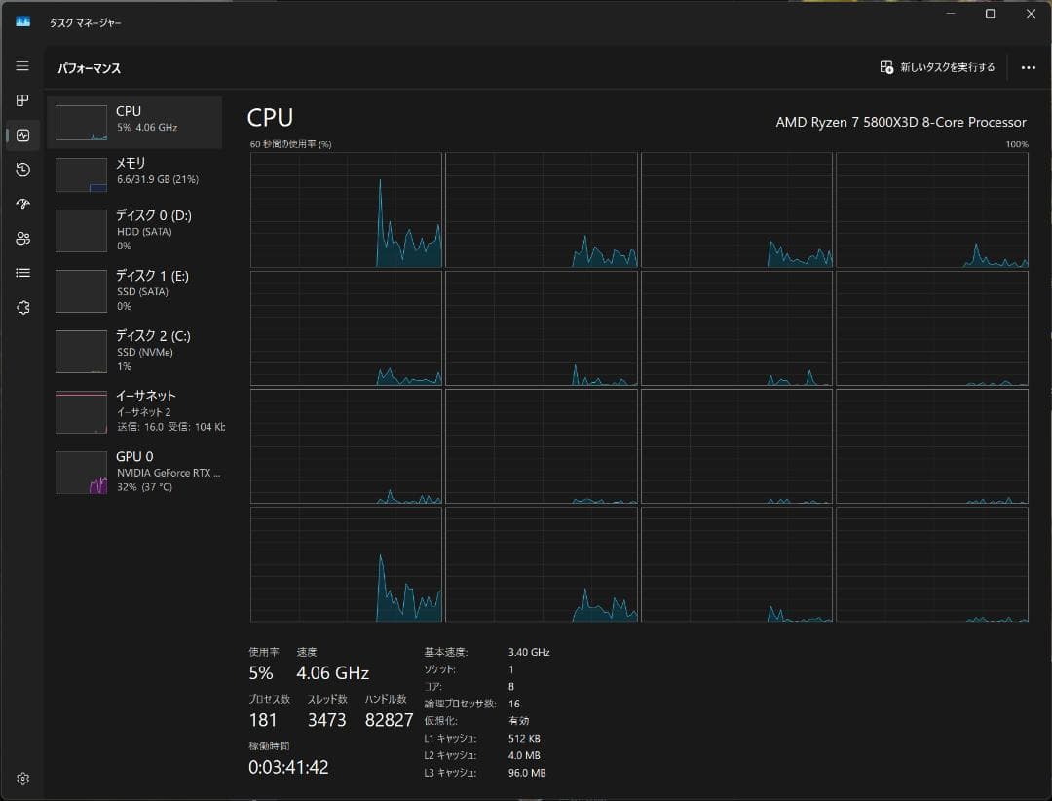Open the Processes view in the sidebar
1052x801 pixels.
22,100
